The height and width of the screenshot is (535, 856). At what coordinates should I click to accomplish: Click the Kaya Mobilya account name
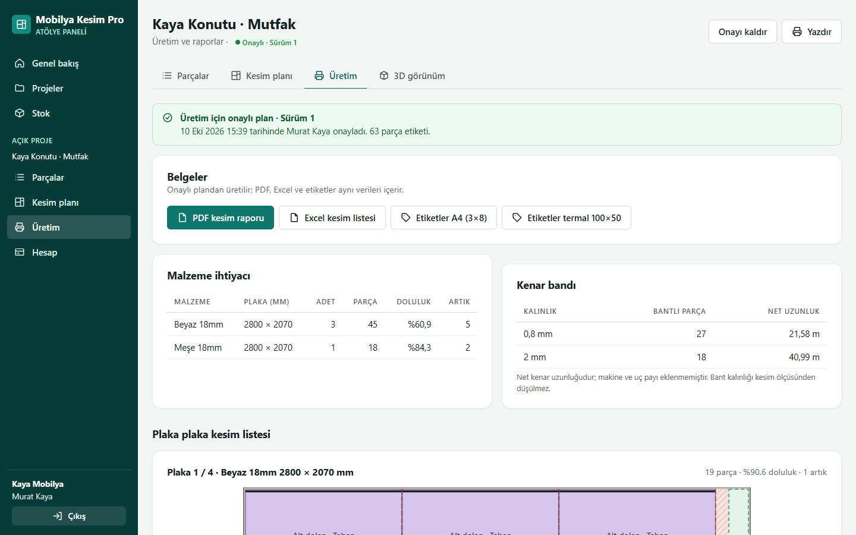[x=37, y=484]
